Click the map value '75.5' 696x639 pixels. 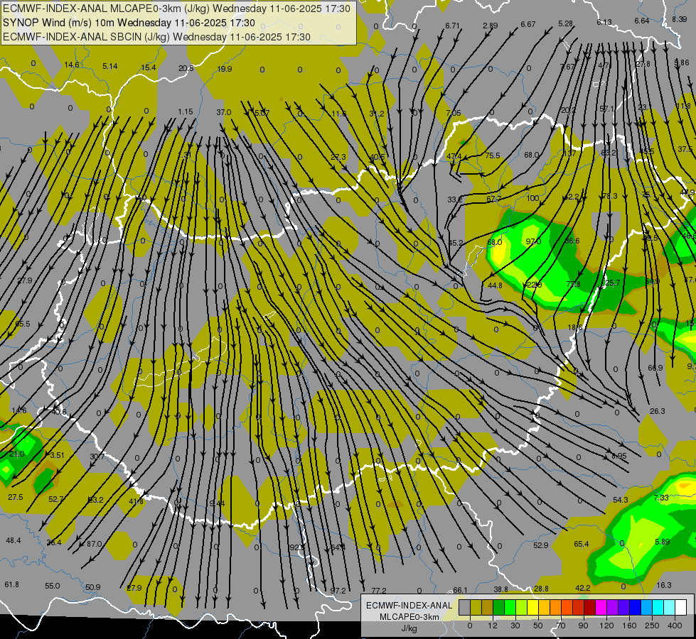(493, 155)
